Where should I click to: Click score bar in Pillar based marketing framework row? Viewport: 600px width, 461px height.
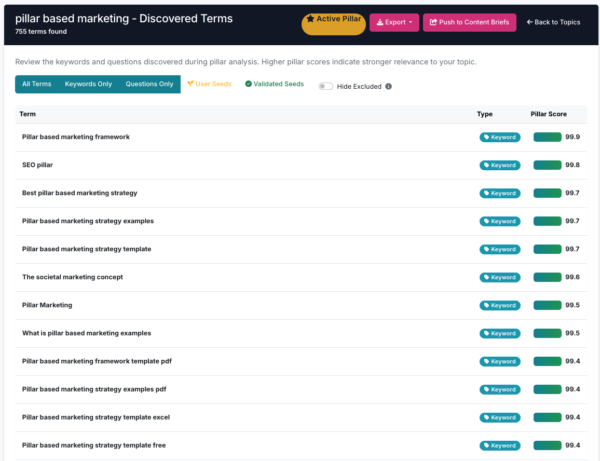pyautogui.click(x=547, y=137)
